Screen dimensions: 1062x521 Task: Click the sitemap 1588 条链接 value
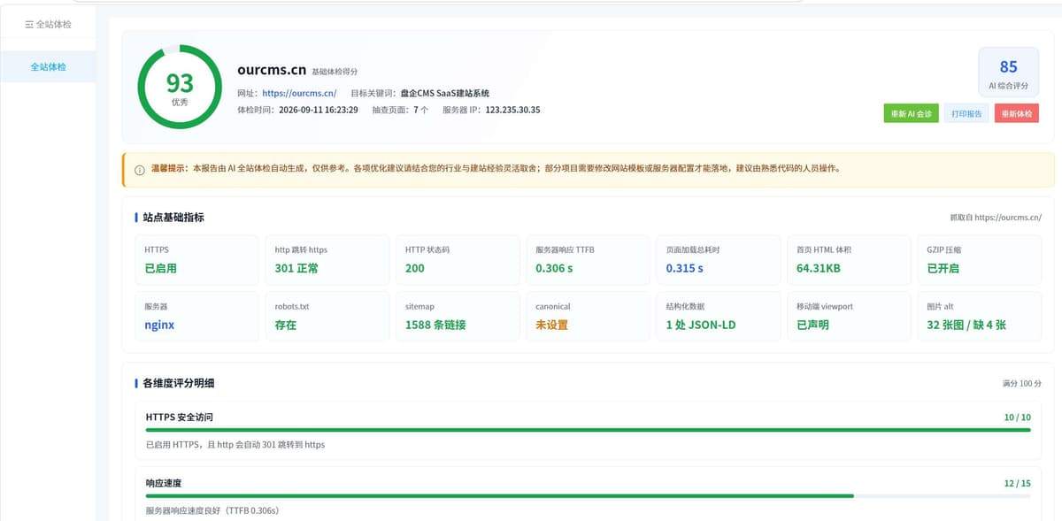(x=435, y=325)
